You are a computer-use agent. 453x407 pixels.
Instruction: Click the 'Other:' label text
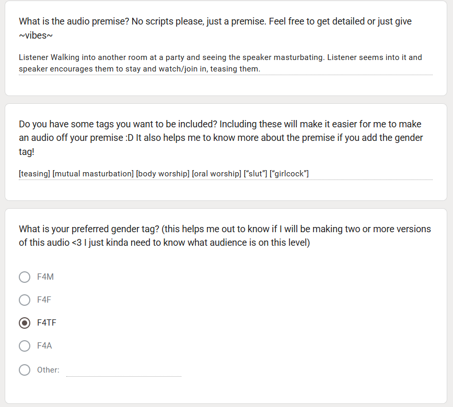click(48, 370)
